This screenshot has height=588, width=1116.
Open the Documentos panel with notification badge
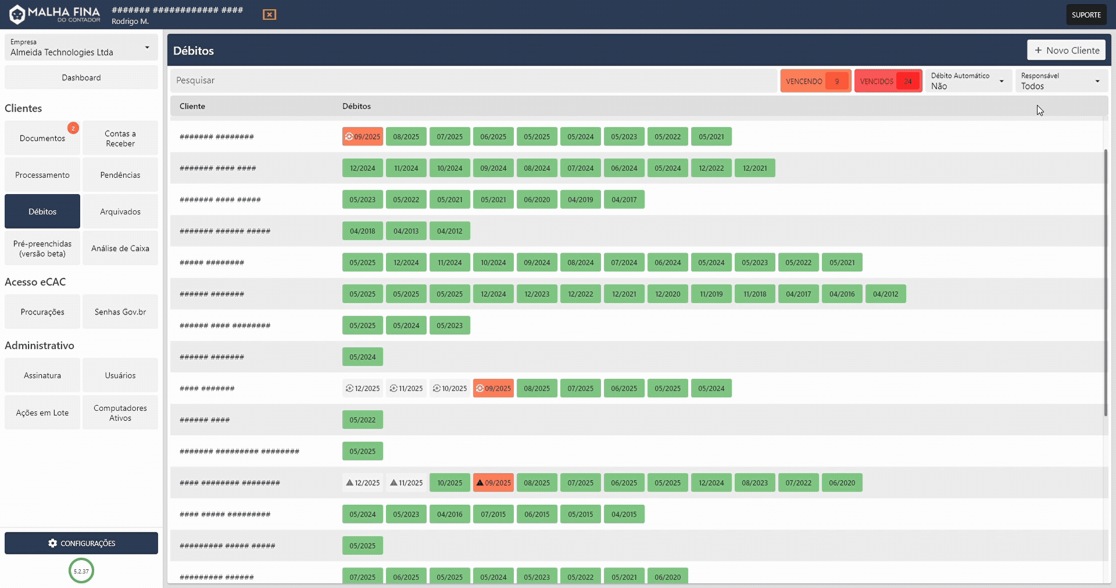42,138
